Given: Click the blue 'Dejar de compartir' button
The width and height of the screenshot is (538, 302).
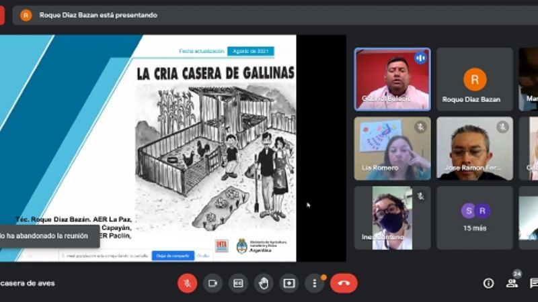Looking at the screenshot, I should [173, 256].
